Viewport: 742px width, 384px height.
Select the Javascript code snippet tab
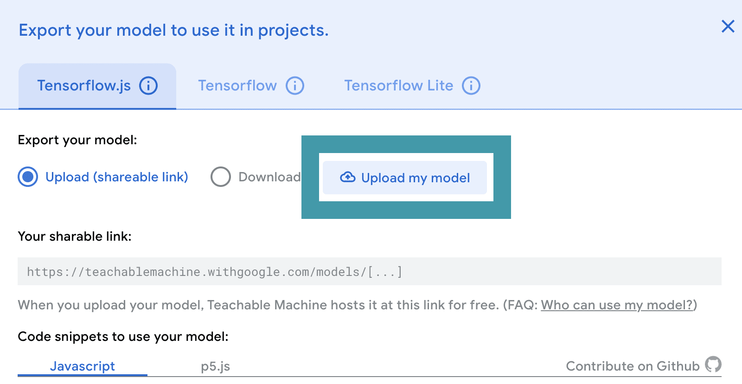click(x=83, y=366)
